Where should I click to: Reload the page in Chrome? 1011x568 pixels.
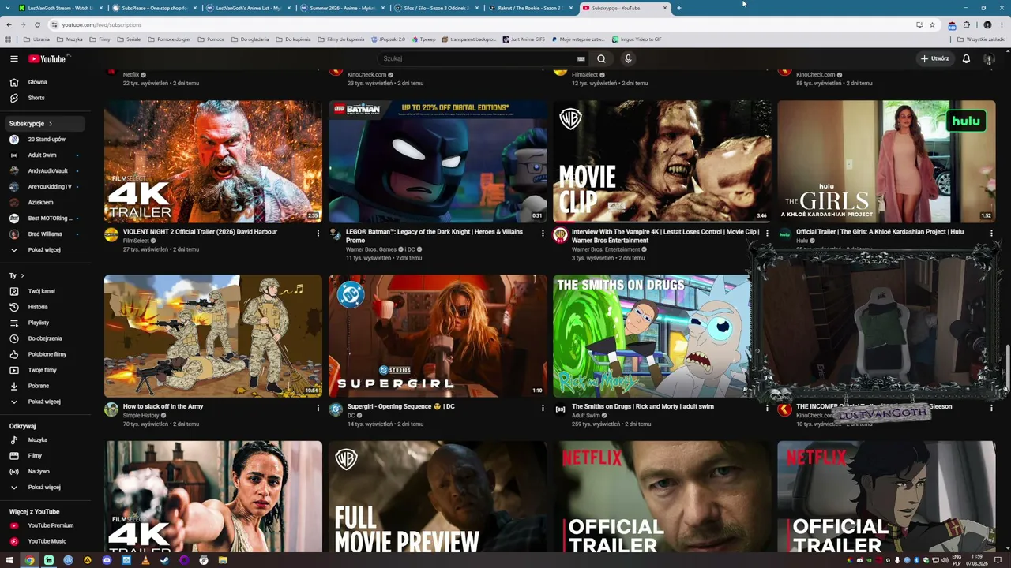click(x=37, y=25)
